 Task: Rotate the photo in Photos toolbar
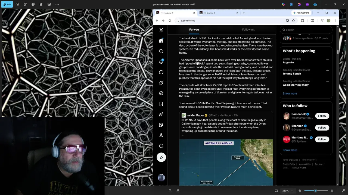pos(17,4)
